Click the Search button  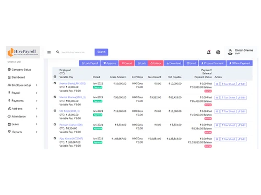tap(101, 52)
